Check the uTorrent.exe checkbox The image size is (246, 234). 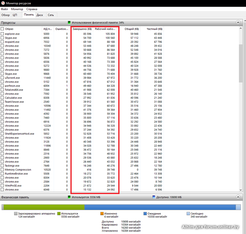[2, 78]
